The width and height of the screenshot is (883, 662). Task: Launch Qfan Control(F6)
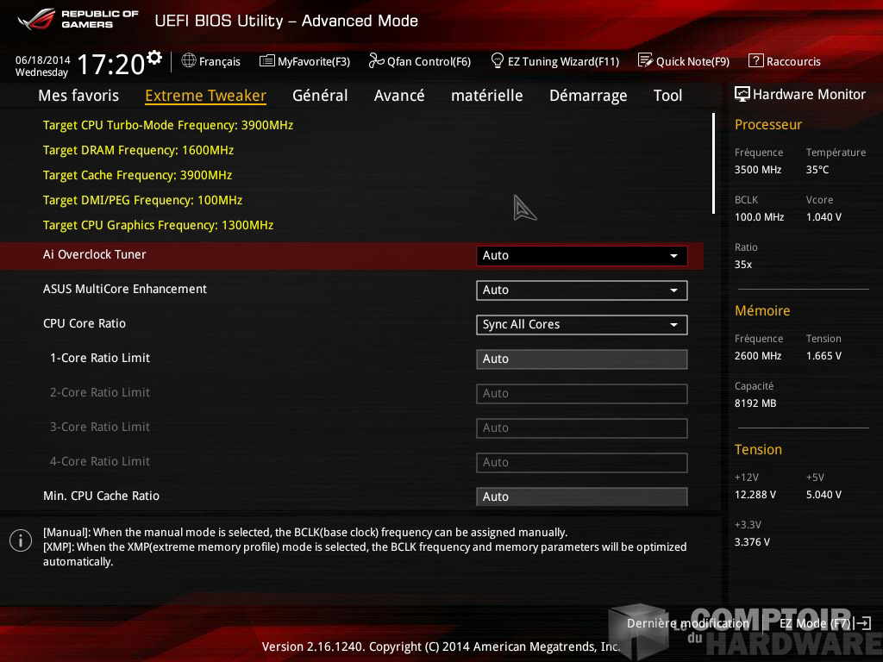[x=420, y=61]
